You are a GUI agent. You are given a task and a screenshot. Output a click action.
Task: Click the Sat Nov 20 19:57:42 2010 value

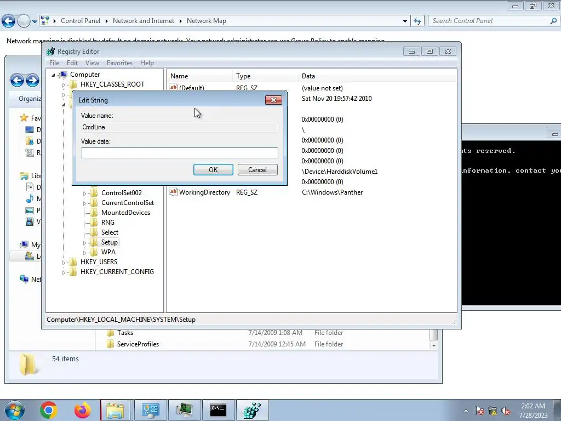[337, 99]
